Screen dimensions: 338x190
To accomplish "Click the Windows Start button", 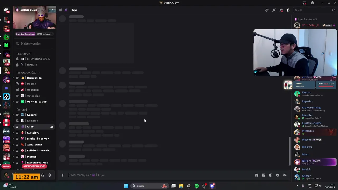I will click(x=126, y=186).
